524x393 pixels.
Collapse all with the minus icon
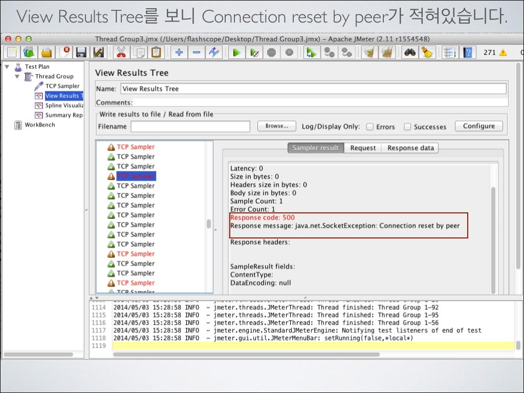point(196,53)
